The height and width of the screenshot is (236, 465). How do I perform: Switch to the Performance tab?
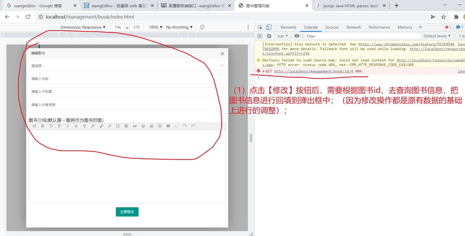(379, 27)
